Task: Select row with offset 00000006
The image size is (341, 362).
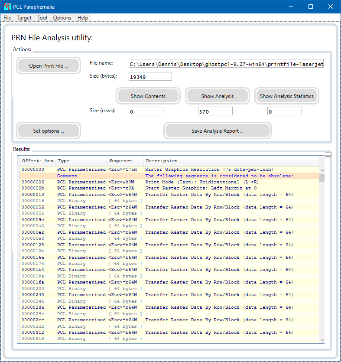Action: (x=169, y=182)
